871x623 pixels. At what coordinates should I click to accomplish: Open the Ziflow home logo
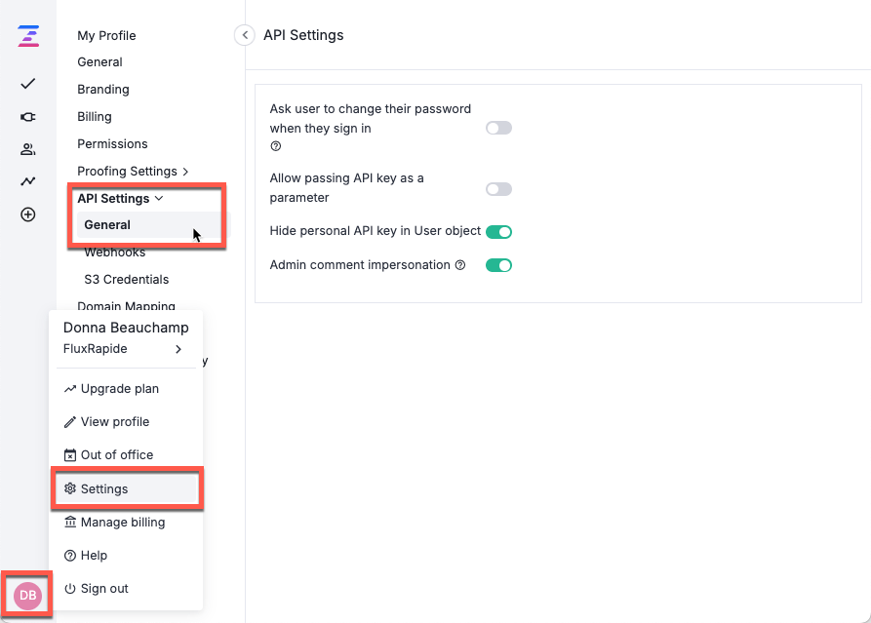26,36
